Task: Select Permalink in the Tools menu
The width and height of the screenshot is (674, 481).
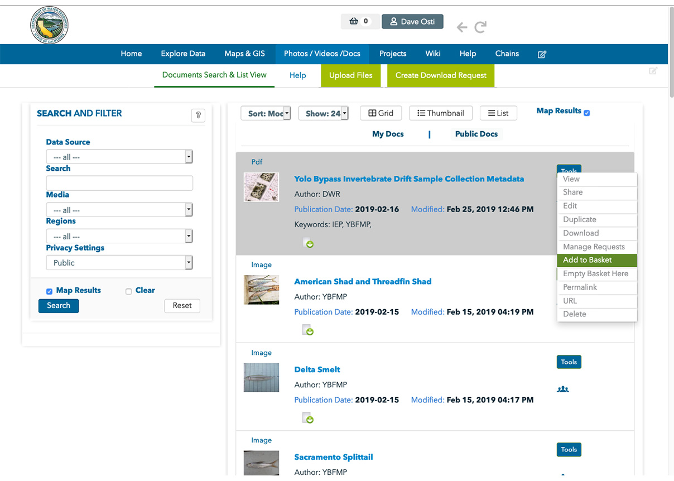Action: click(597, 287)
